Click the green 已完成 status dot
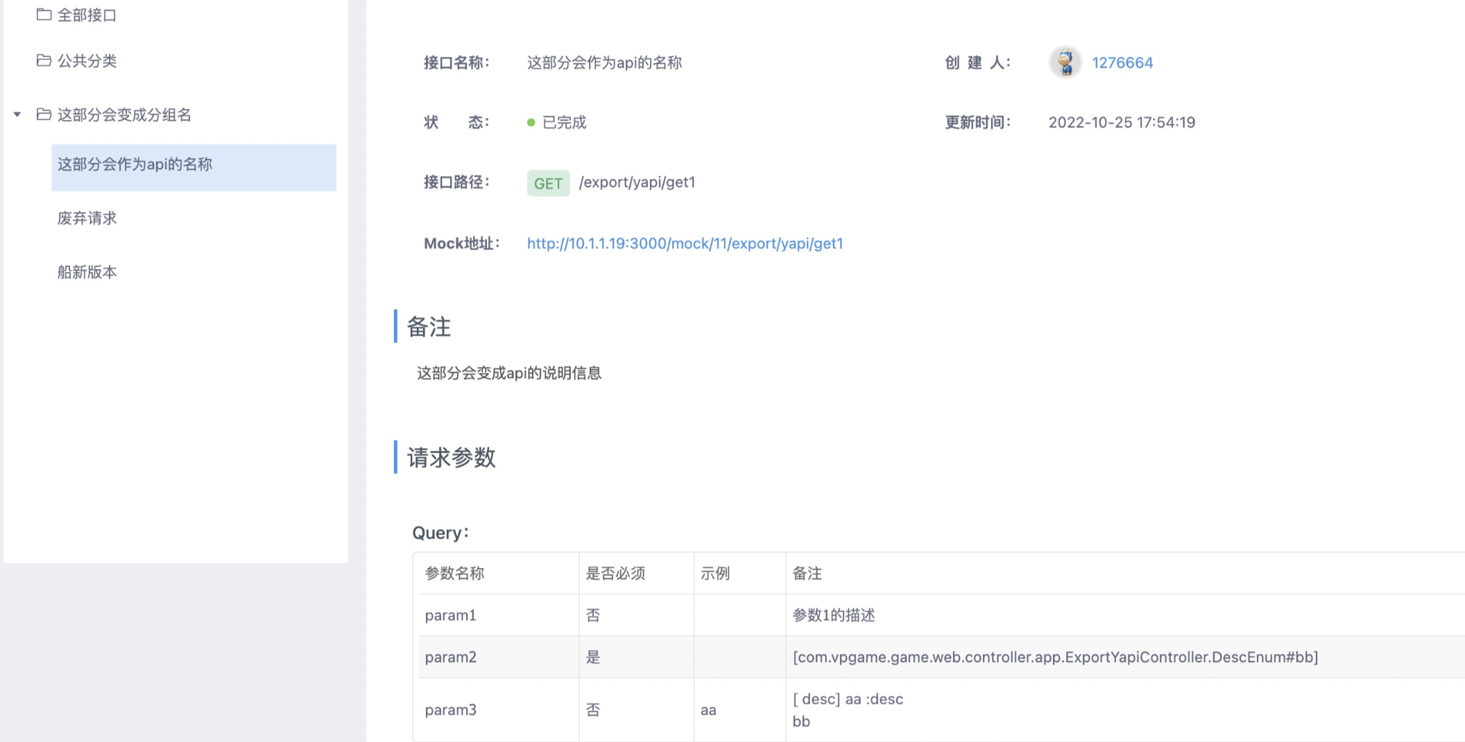Image resolution: width=1465 pixels, height=742 pixels. coord(531,121)
